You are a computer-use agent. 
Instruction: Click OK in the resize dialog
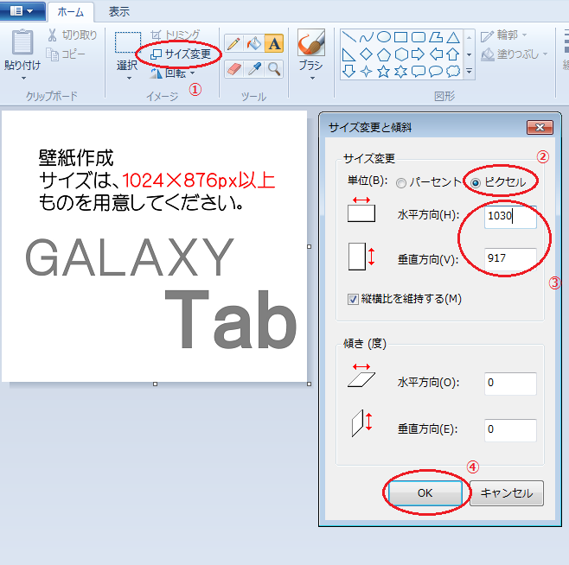point(425,493)
